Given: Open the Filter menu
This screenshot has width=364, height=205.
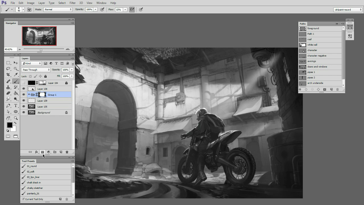Looking at the screenshot, I should pyautogui.click(x=73, y=3).
